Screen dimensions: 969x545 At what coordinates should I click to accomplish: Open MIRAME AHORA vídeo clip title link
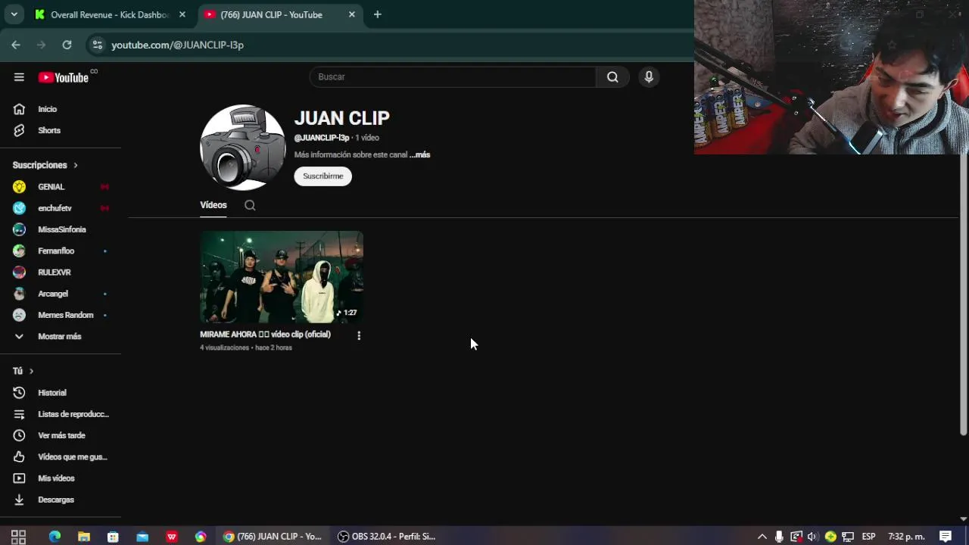click(265, 334)
